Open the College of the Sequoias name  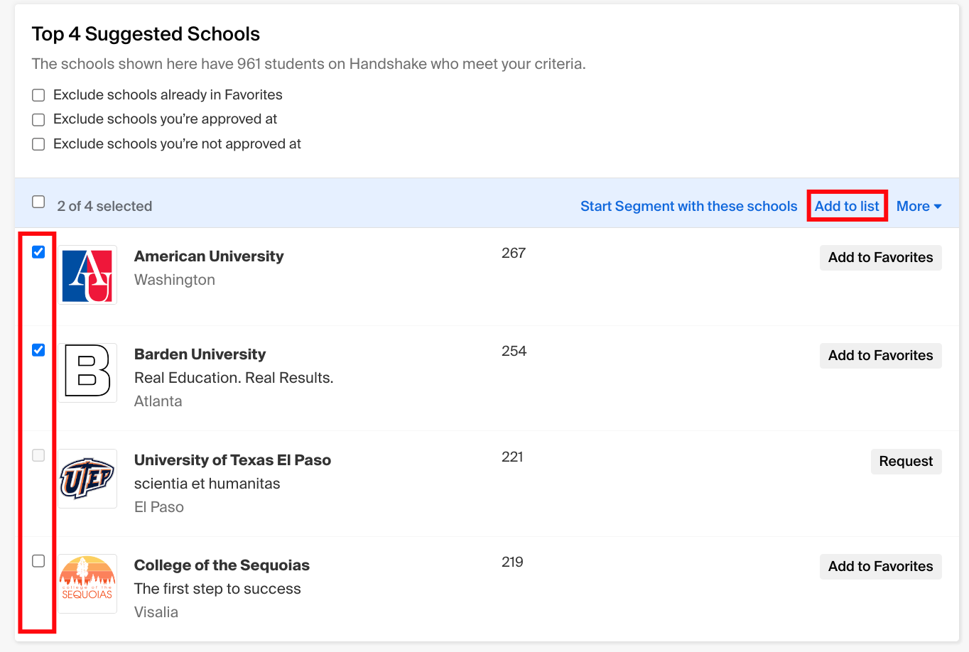[x=222, y=565]
